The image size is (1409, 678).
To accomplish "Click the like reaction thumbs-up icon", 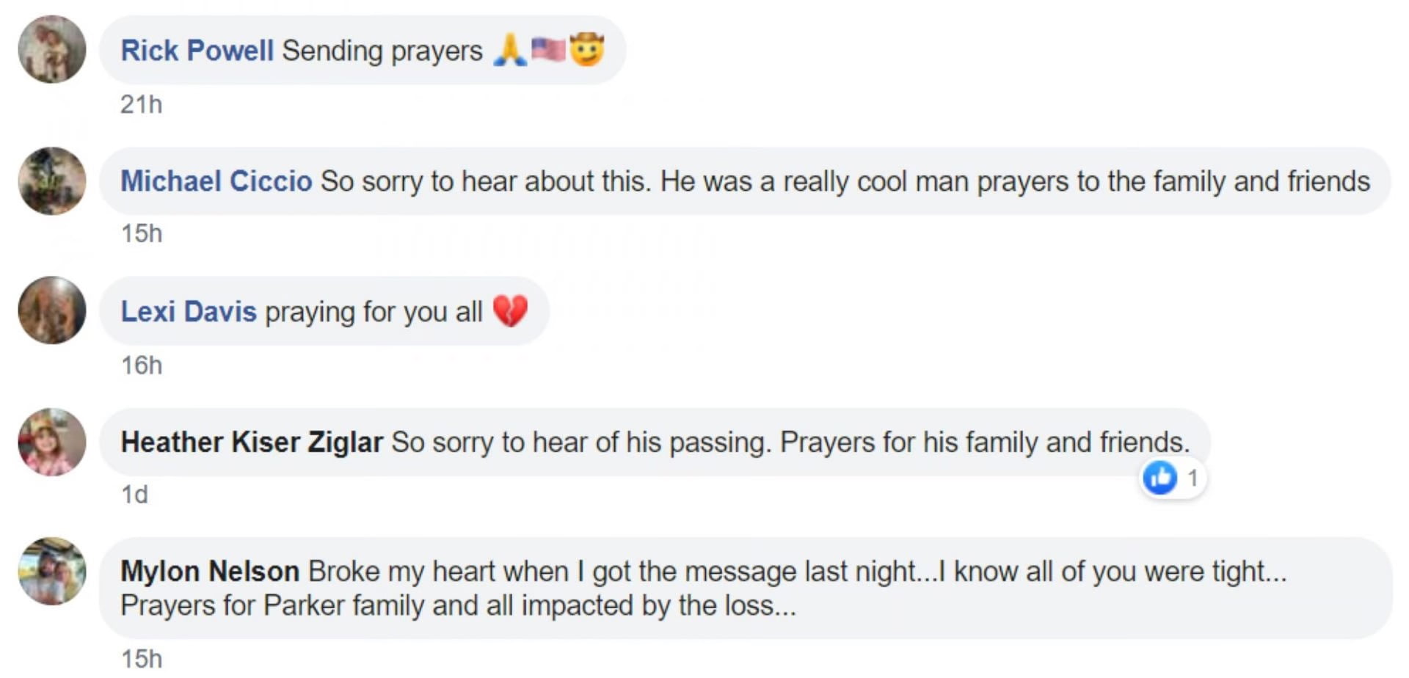I will coord(1160,478).
